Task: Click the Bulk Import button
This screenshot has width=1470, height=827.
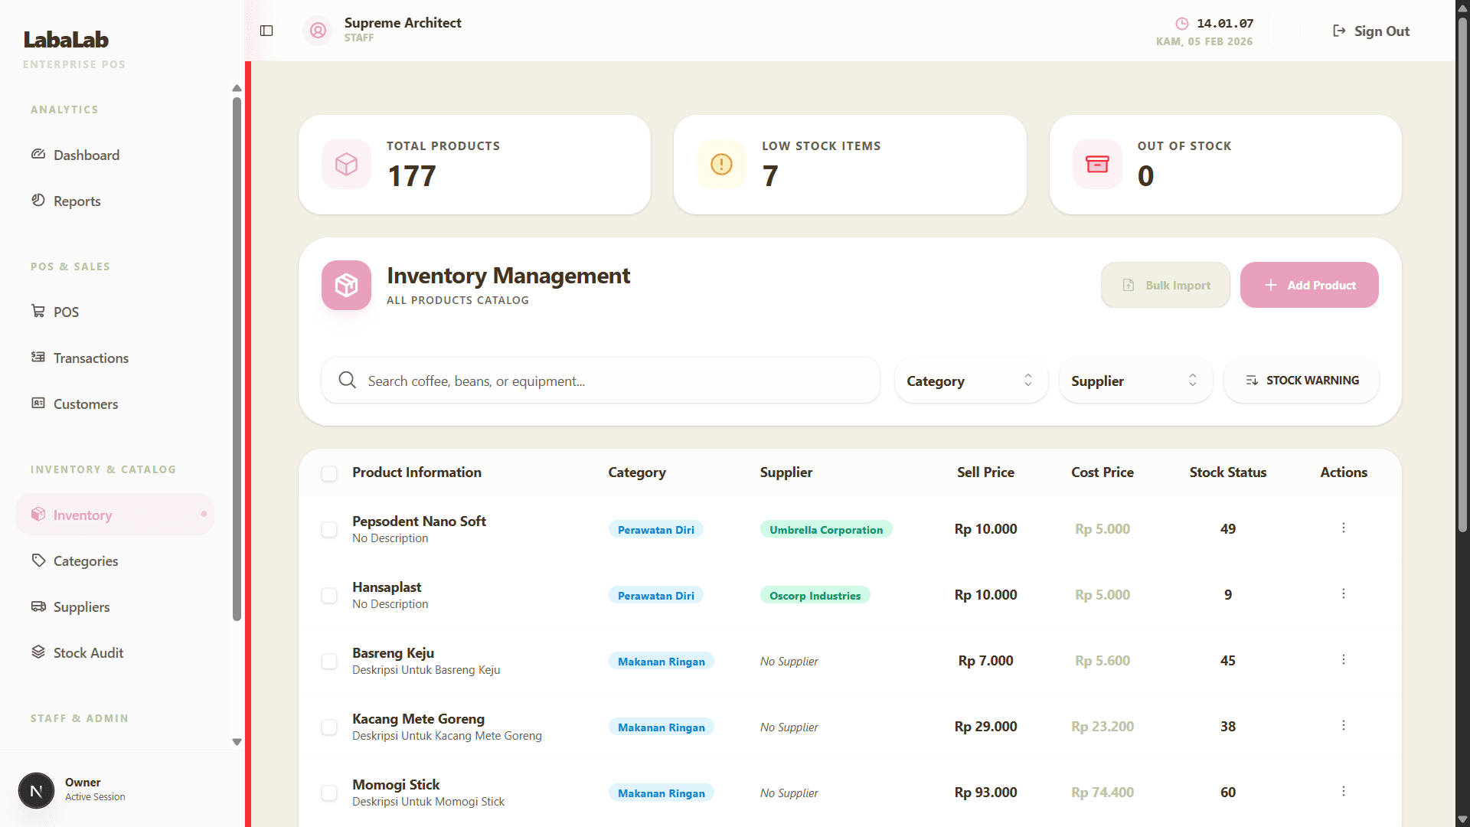Action: (1165, 285)
